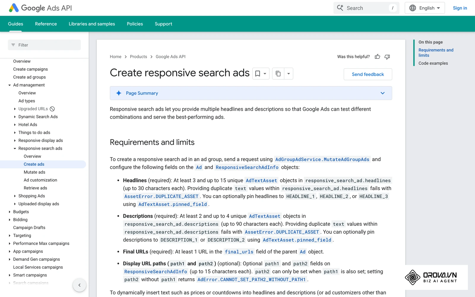Open Mutate ads in sidebar
Viewport: 475px width, 297px height.
tap(34, 172)
